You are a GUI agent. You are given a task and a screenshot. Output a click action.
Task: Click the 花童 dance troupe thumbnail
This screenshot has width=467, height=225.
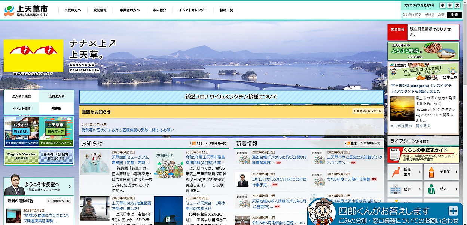[x=95, y=162]
